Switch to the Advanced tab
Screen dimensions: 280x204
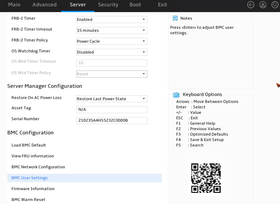coord(44,5)
